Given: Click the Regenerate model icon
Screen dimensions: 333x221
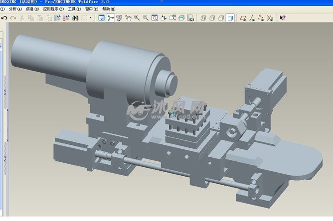Looking at the screenshot, I should 57,18.
